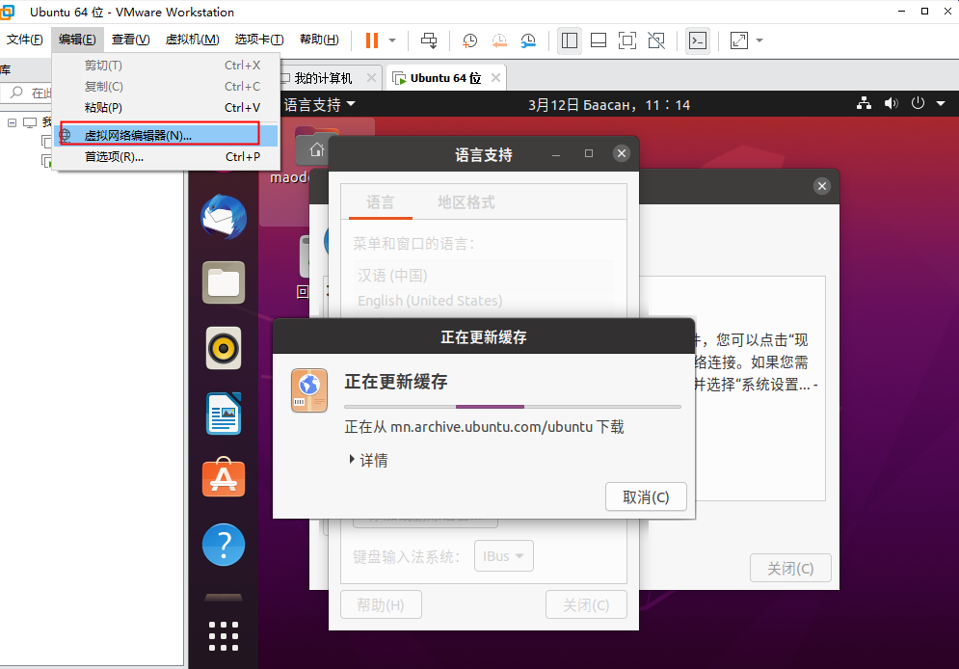This screenshot has width=959, height=669.
Task: Select the Ubuntu 64 位 tab
Action: (x=445, y=78)
